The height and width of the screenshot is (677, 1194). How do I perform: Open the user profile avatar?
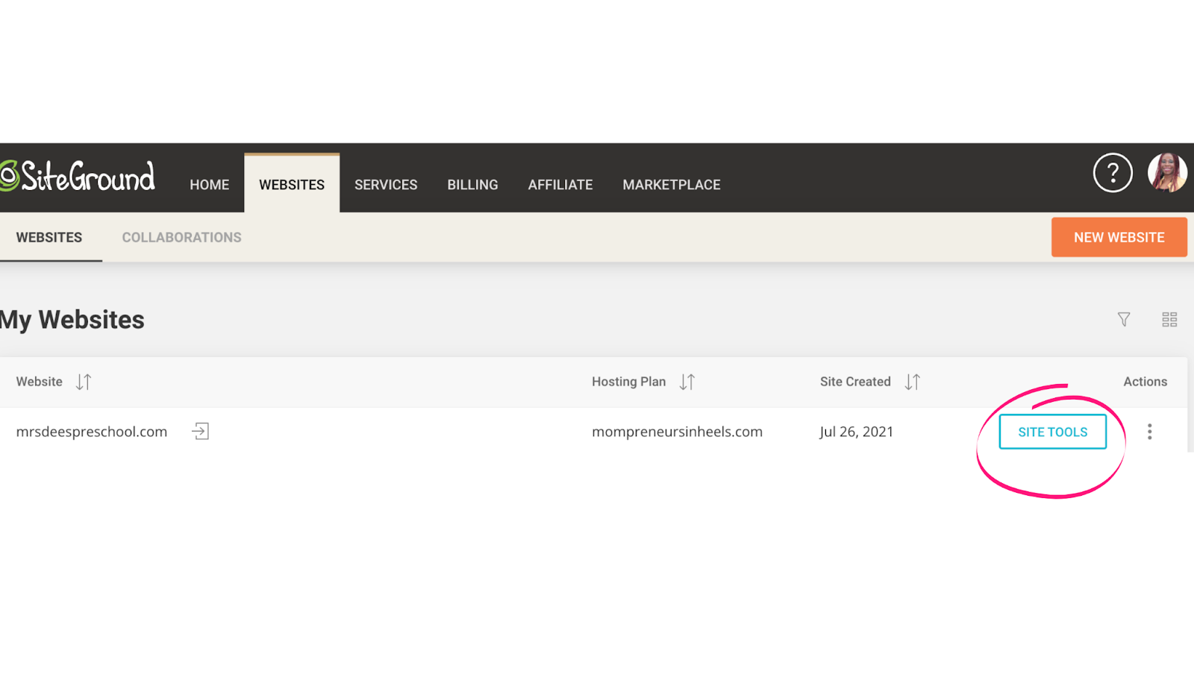pos(1167,173)
